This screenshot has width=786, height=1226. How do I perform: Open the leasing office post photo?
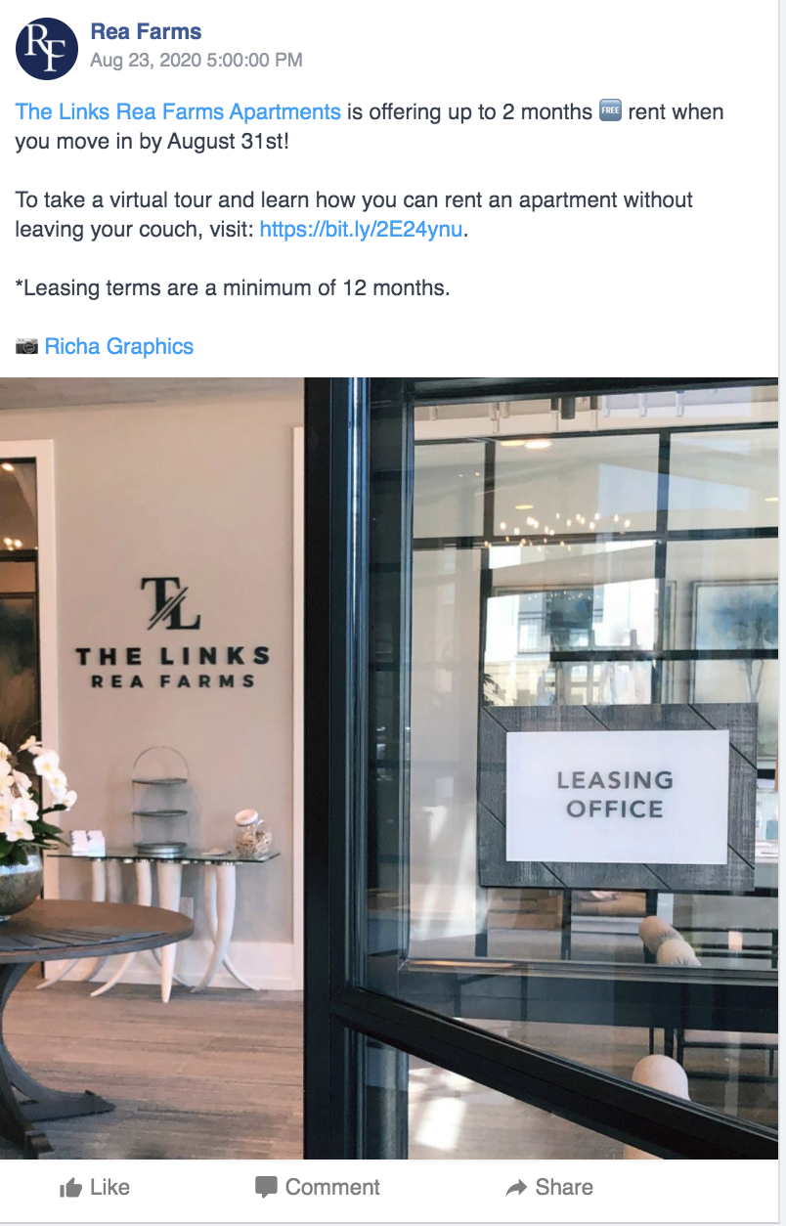pos(389,768)
